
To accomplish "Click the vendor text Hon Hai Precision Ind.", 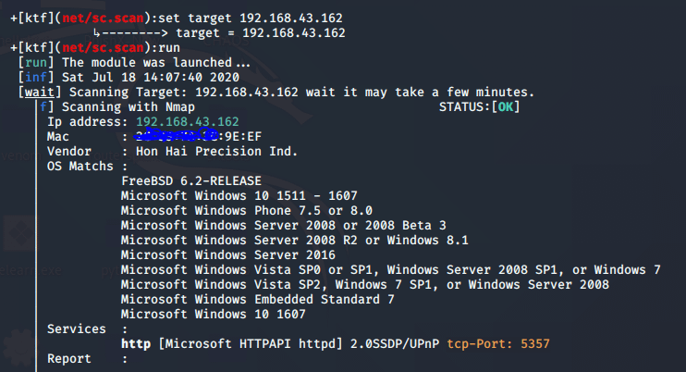I will click(x=216, y=152).
